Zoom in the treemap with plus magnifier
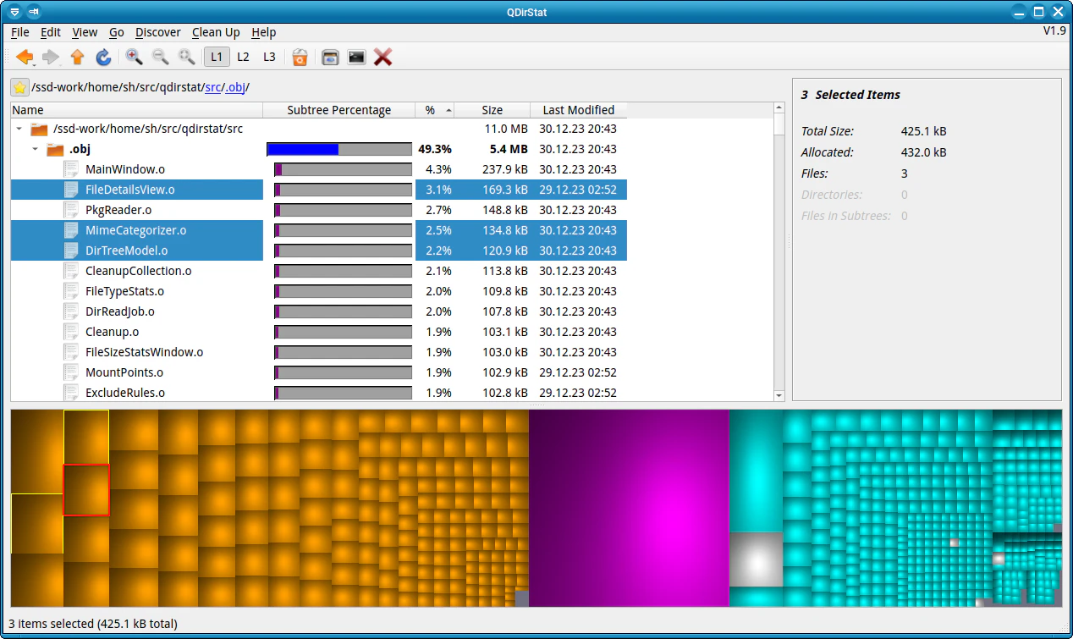 click(134, 57)
